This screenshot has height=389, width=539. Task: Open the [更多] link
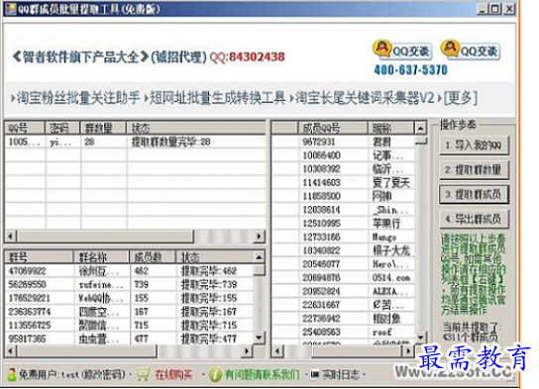coord(461,98)
